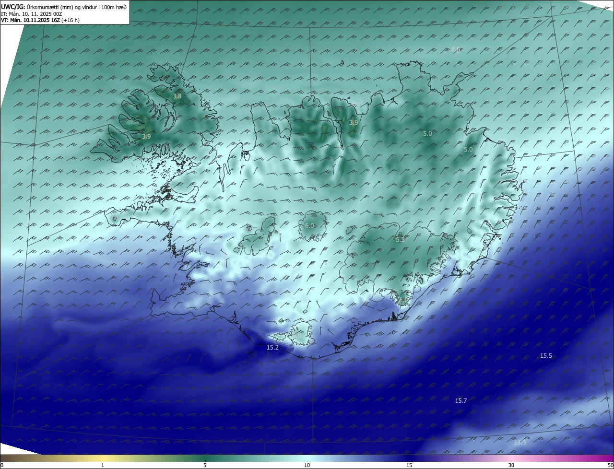614x469 pixels.
Task: Click the 3.9 value label in the Westfjords
Action: tap(147, 137)
